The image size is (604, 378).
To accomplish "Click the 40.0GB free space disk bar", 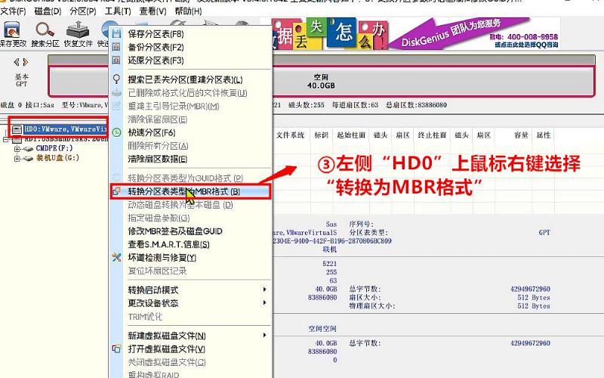I will point(321,81).
